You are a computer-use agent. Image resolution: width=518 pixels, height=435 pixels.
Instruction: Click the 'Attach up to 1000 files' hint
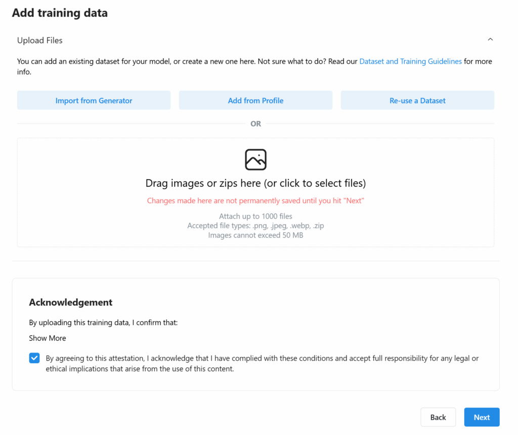[255, 216]
